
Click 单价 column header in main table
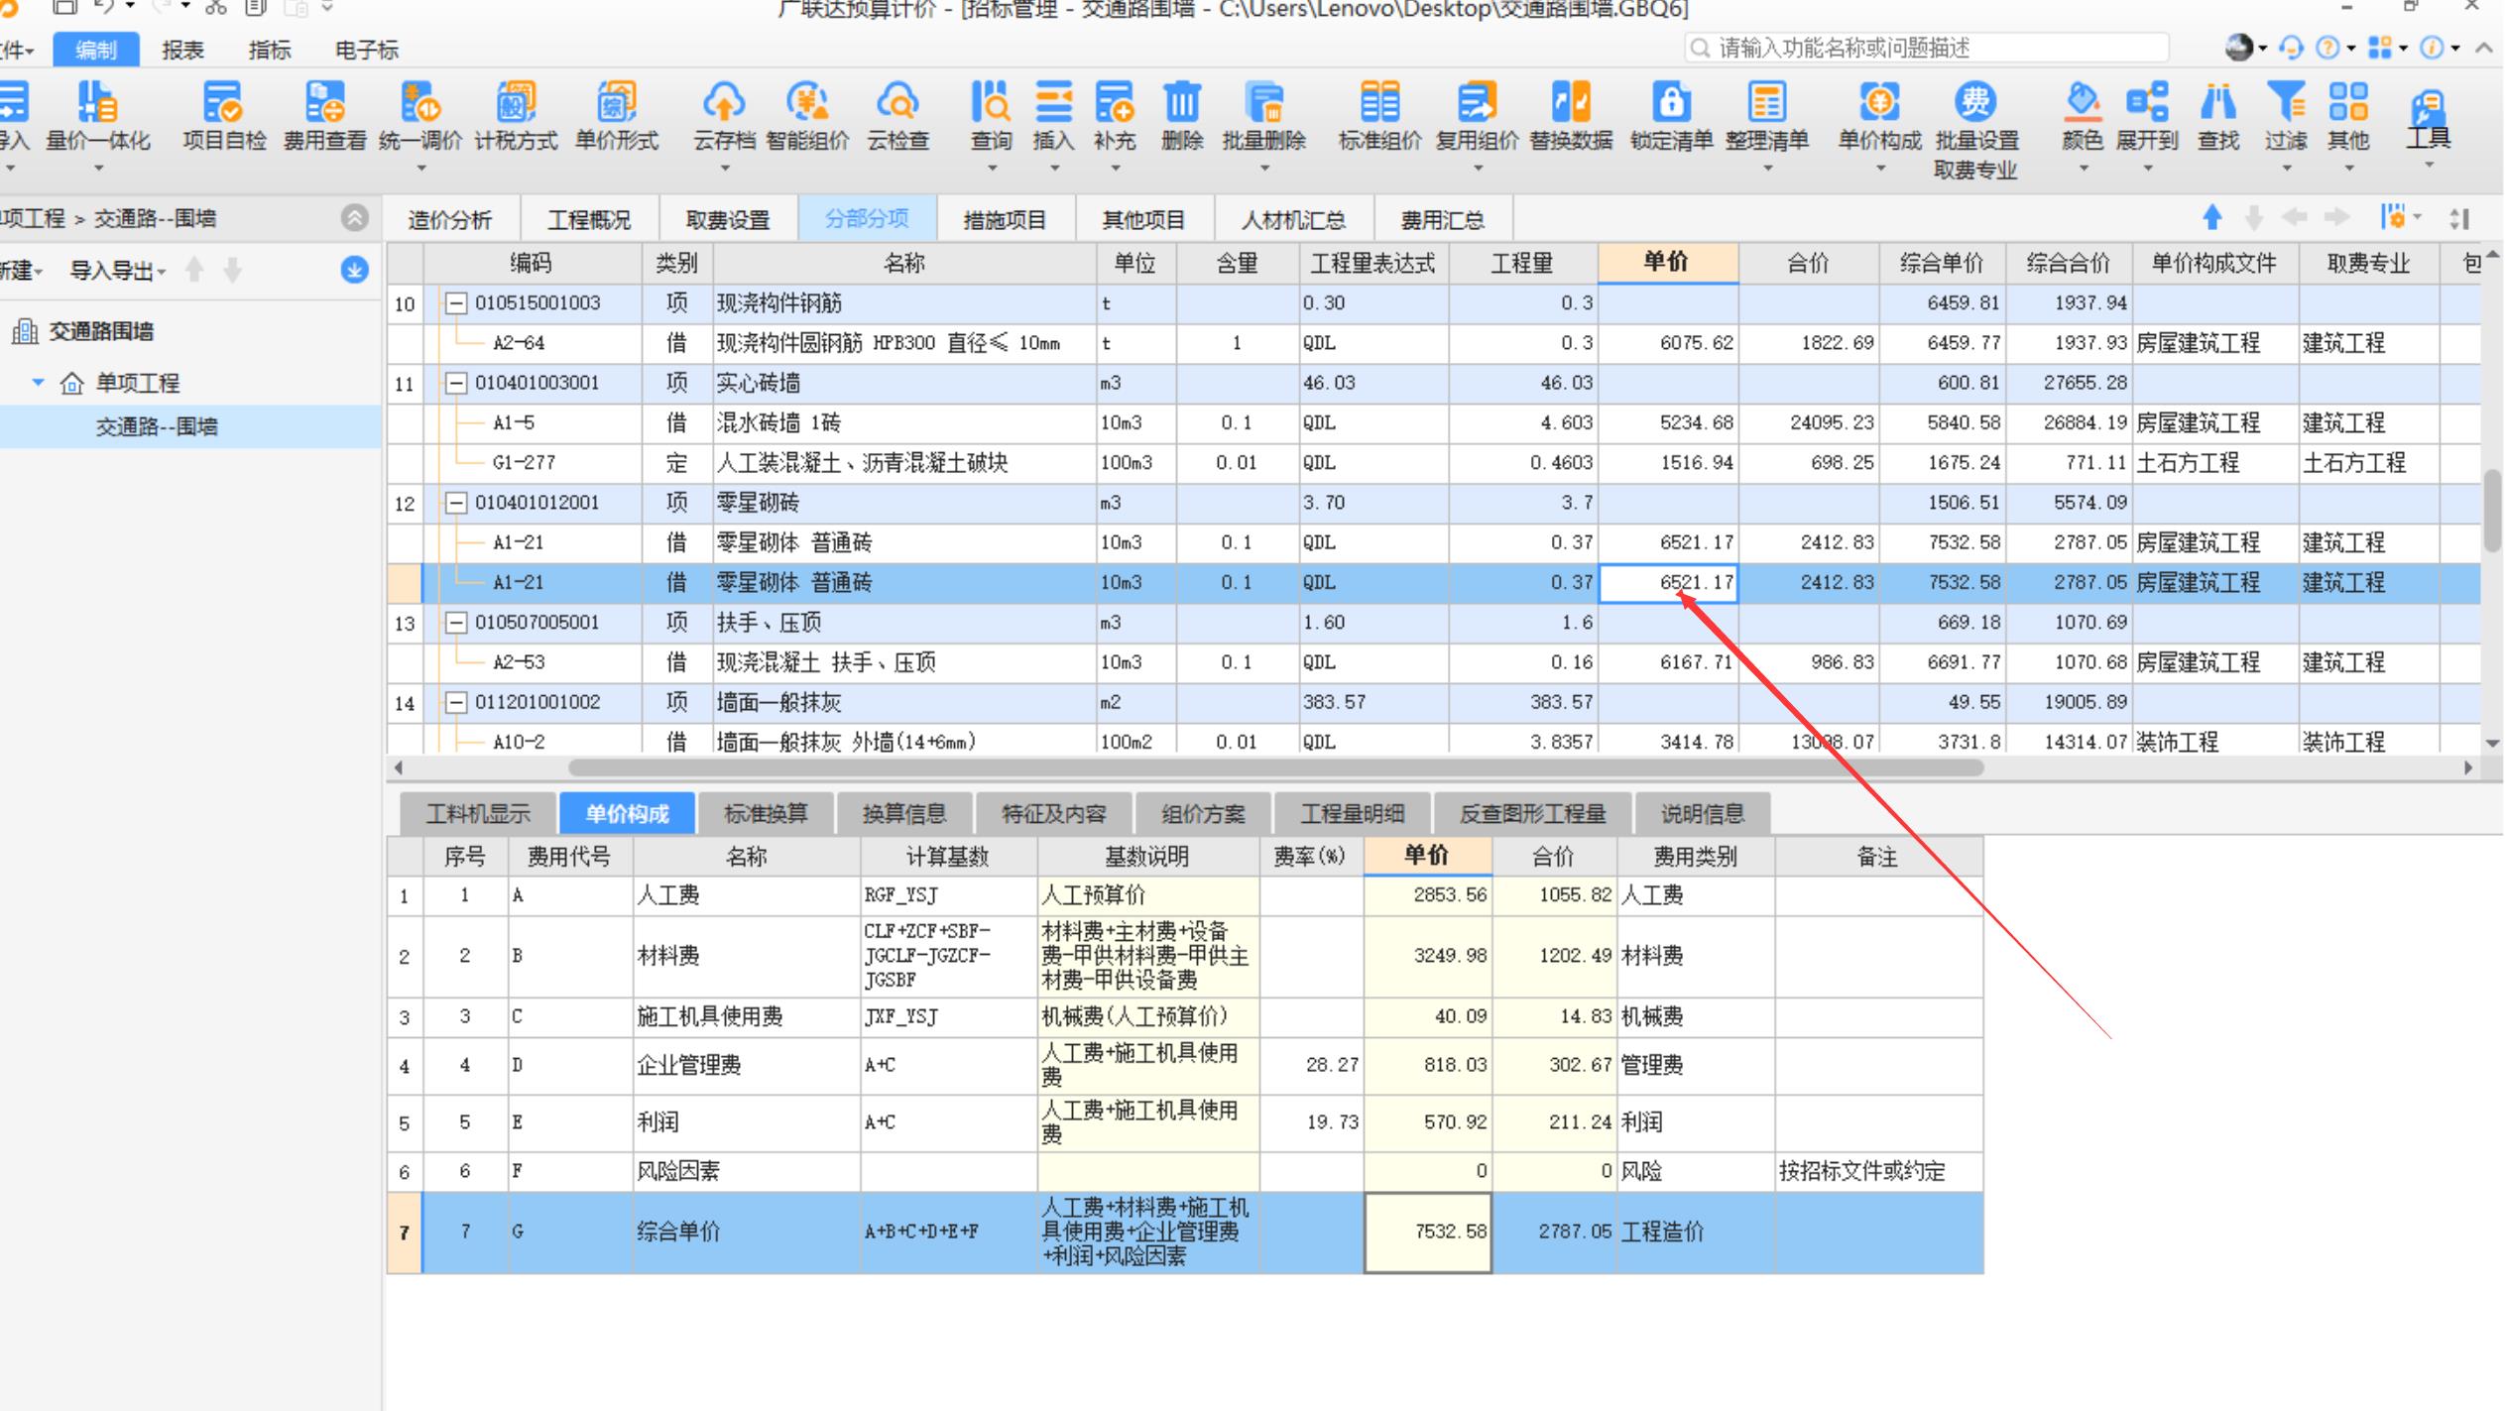[x=1666, y=262]
